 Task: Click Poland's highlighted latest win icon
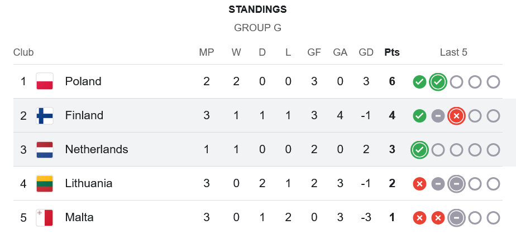(x=438, y=82)
